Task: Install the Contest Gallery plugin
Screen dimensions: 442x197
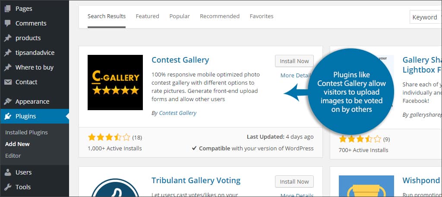Action: click(294, 61)
